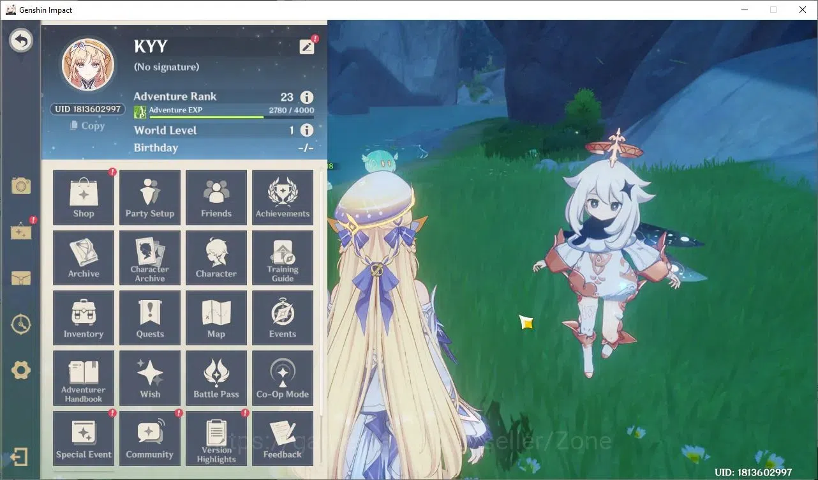Open Party Setup
Viewport: 818px width, 480px height.
click(150, 197)
